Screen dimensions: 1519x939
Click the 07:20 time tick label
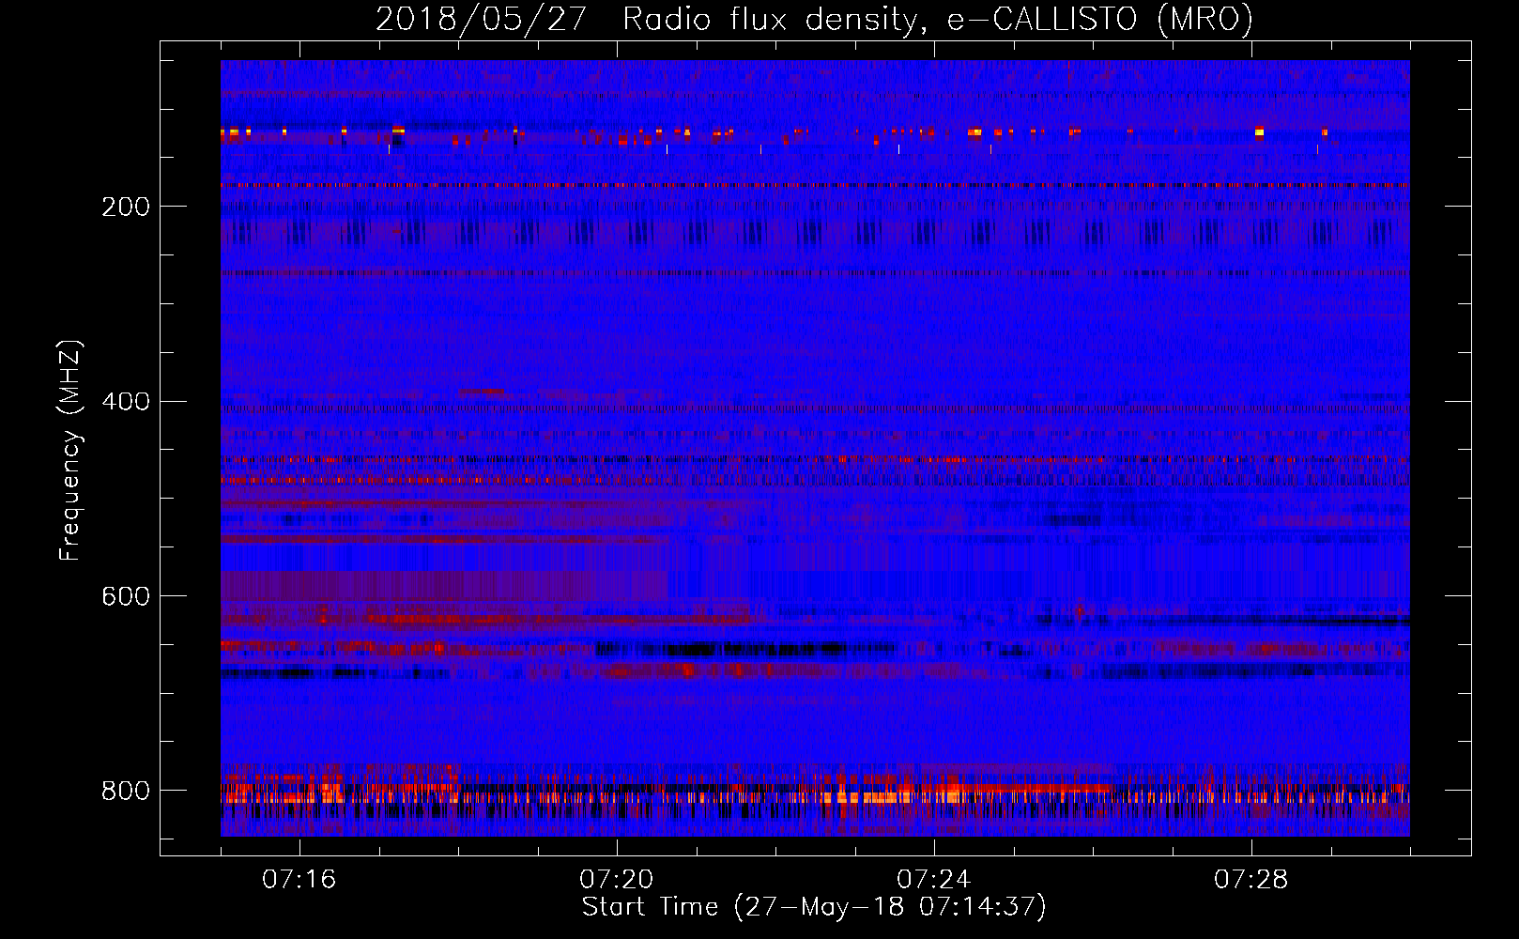(617, 880)
